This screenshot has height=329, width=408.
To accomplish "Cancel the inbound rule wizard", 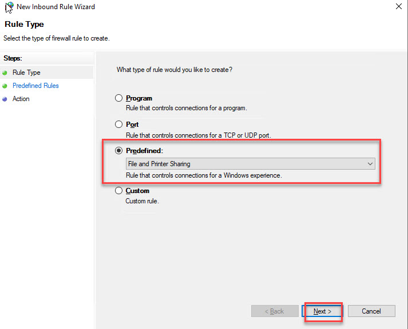I will [x=371, y=311].
